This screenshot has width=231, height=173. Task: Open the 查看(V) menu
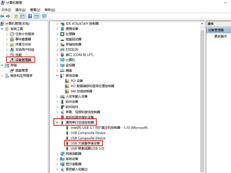pyautogui.click(x=35, y=10)
